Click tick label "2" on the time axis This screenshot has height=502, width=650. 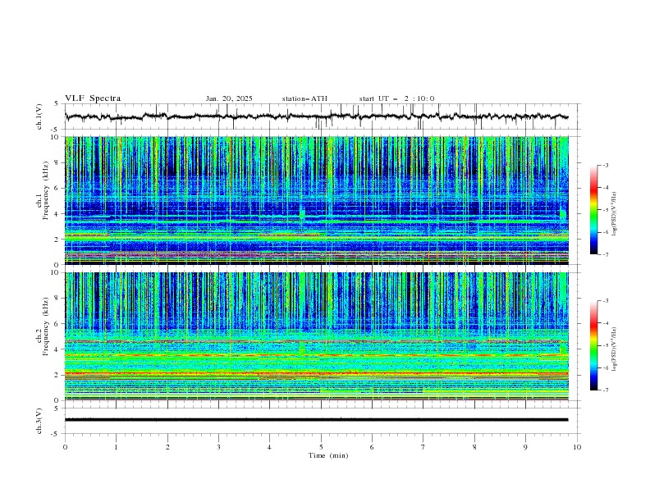coord(167,447)
